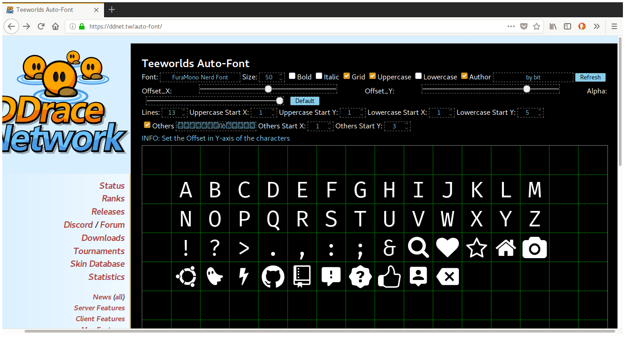
Task: Increase Lines using its stepper arrow
Action: coord(184,110)
